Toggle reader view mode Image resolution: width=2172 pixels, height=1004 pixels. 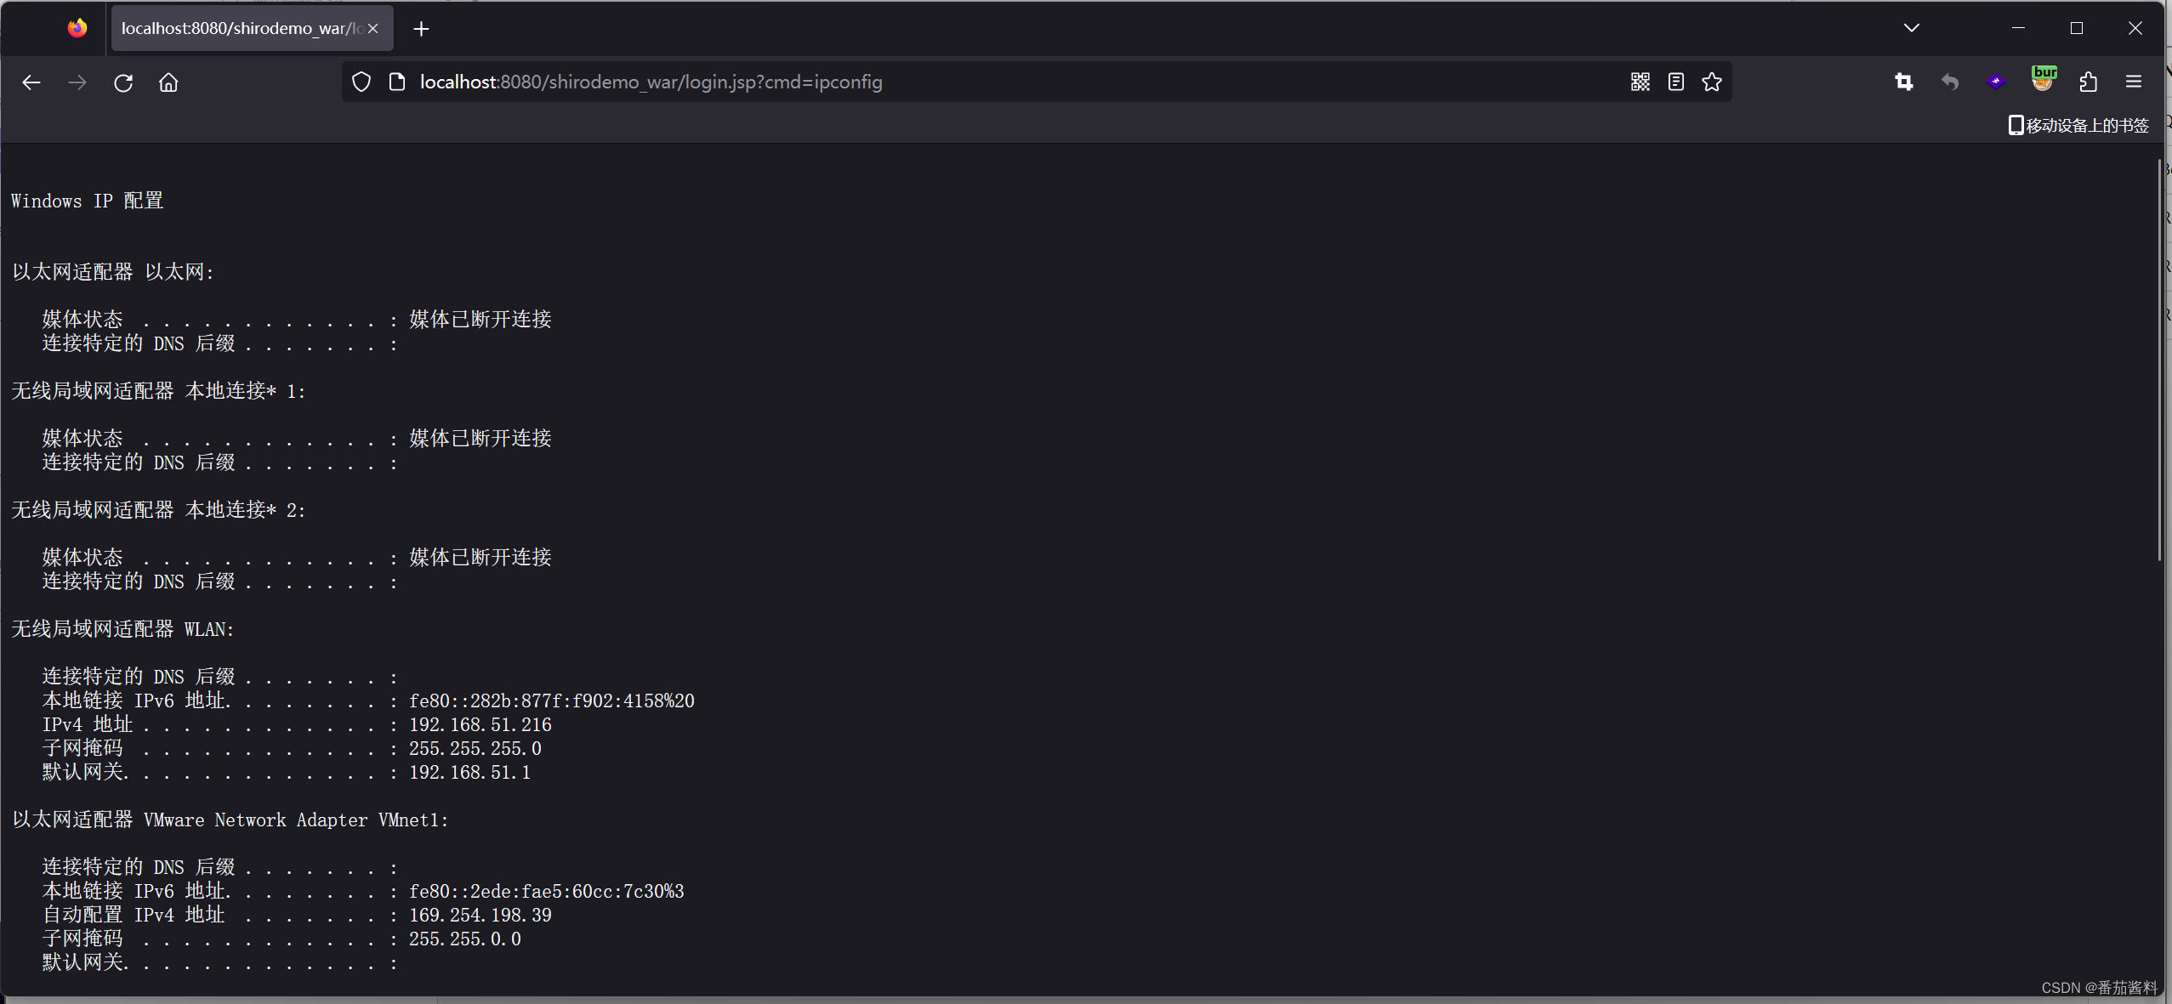(1676, 82)
